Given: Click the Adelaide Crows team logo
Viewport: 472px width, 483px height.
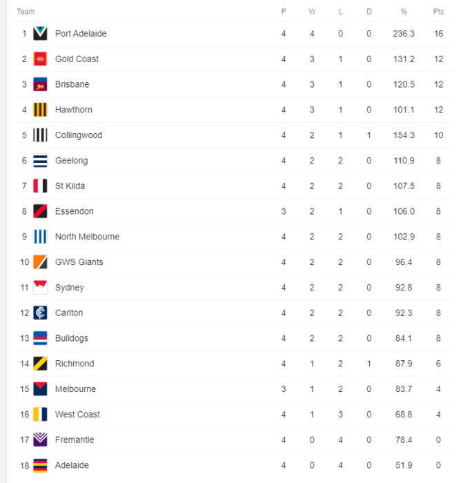Looking at the screenshot, I should coord(41,465).
